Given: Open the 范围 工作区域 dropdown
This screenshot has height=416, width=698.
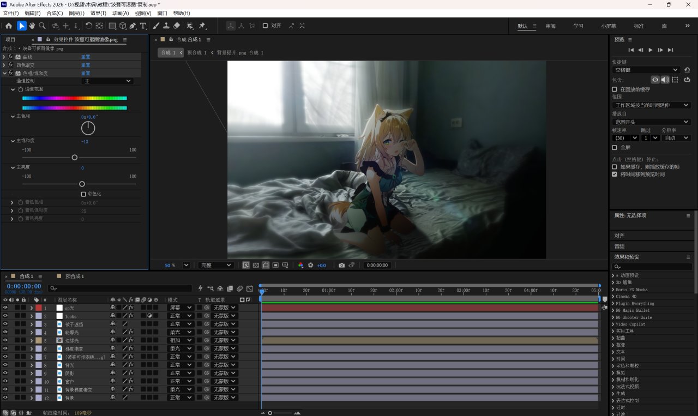Looking at the screenshot, I should point(652,105).
